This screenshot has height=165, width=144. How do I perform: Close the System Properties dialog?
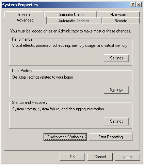[x=139, y=5]
